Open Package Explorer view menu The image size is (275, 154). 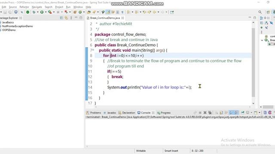coord(71,18)
